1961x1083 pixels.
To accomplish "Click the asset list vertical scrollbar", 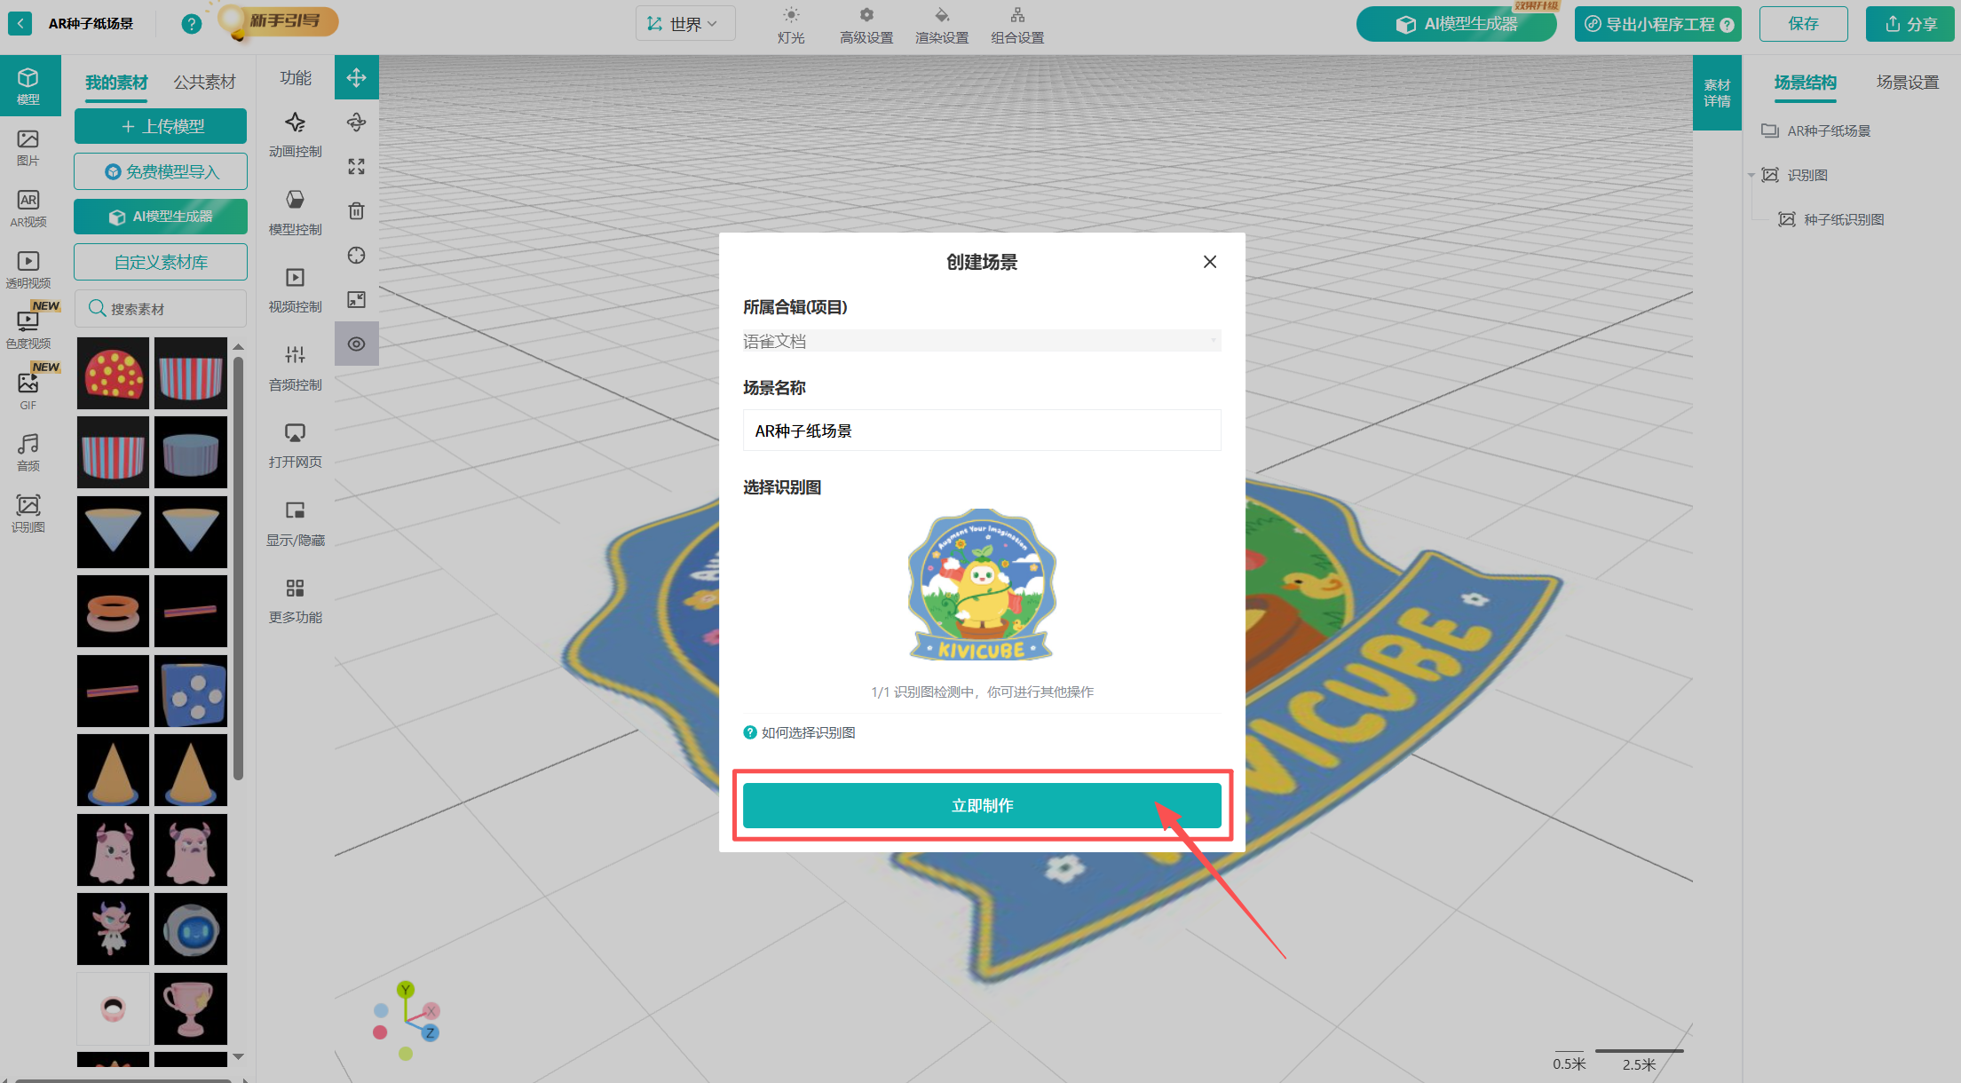I will point(238,568).
